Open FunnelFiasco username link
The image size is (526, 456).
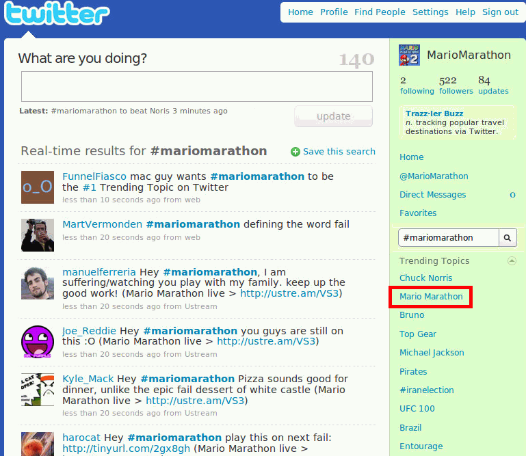94,176
